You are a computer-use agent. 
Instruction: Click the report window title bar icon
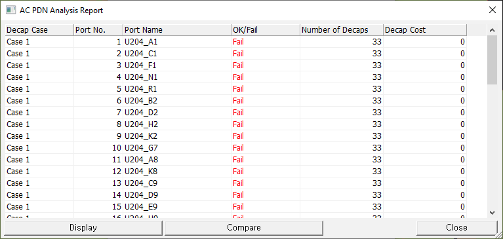coord(11,10)
